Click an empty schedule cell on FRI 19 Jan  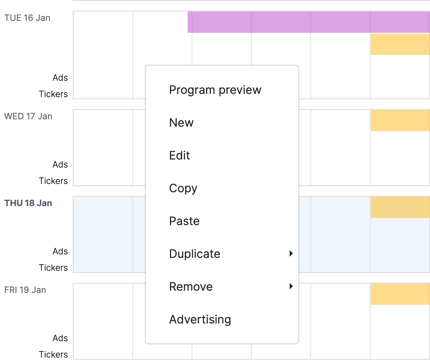point(103,322)
